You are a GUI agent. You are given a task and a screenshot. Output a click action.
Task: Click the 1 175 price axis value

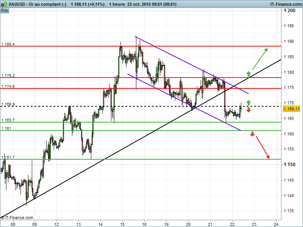click(x=289, y=87)
